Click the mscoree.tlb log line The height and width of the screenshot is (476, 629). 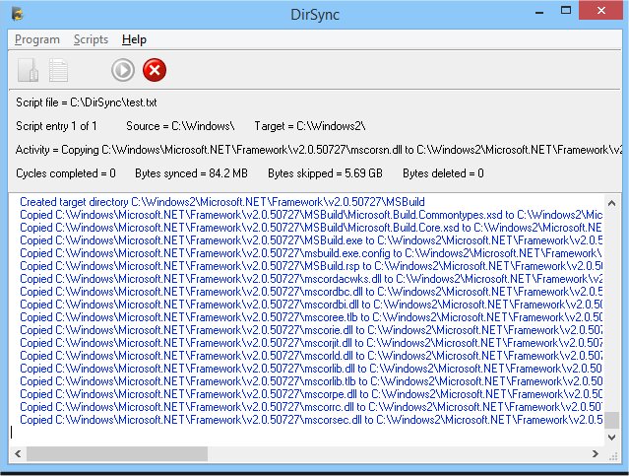(x=311, y=317)
